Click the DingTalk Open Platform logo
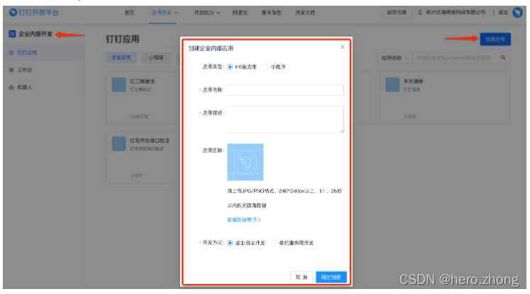Screen dimensions: 530x294 tap(34, 13)
